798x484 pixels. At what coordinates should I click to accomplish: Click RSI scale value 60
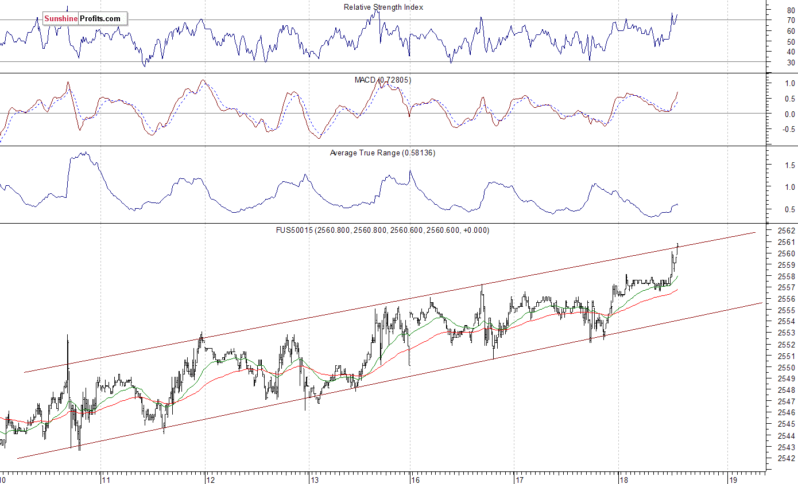tap(791, 31)
